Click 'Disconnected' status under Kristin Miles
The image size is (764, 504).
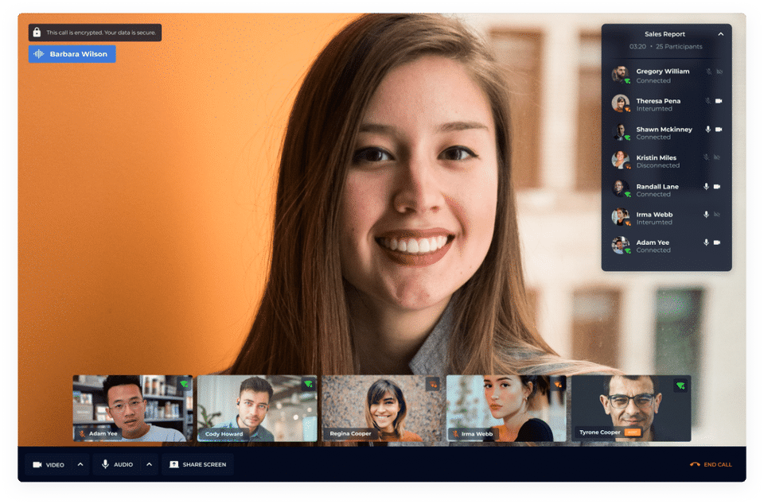tap(658, 165)
